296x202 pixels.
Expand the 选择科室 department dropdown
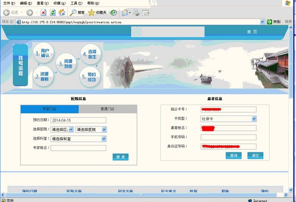tap(79, 139)
